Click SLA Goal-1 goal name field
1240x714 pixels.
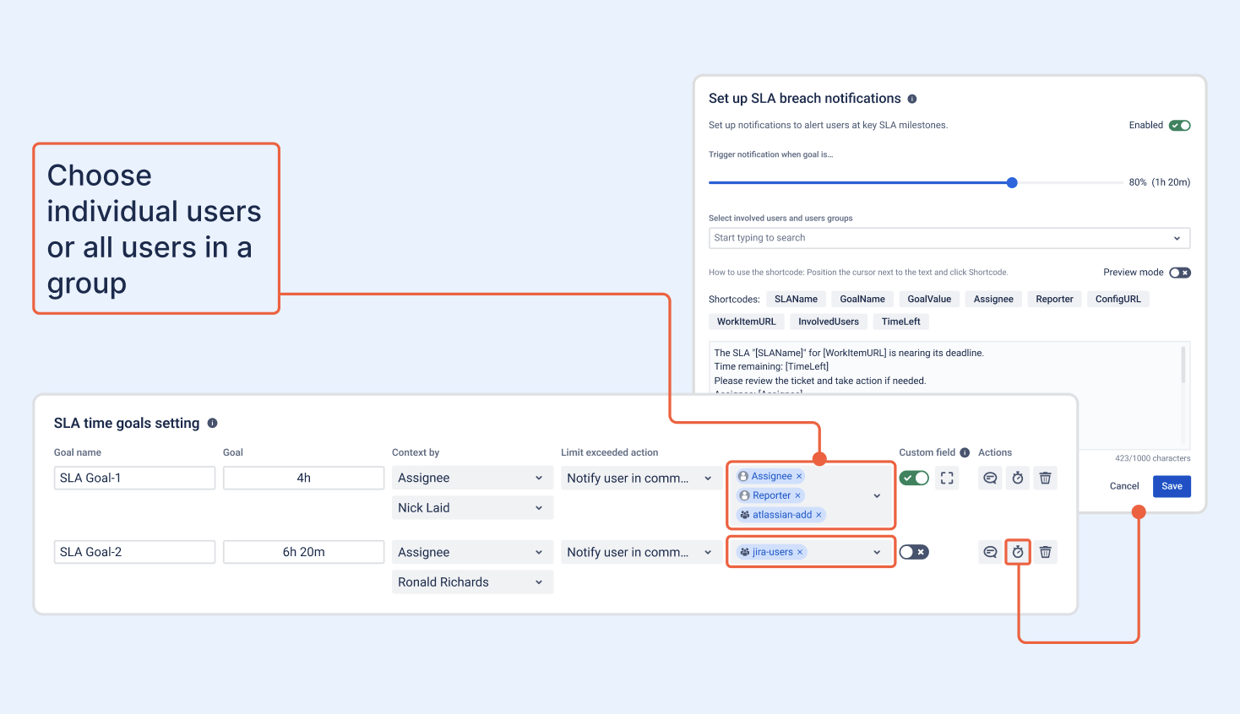tap(134, 478)
